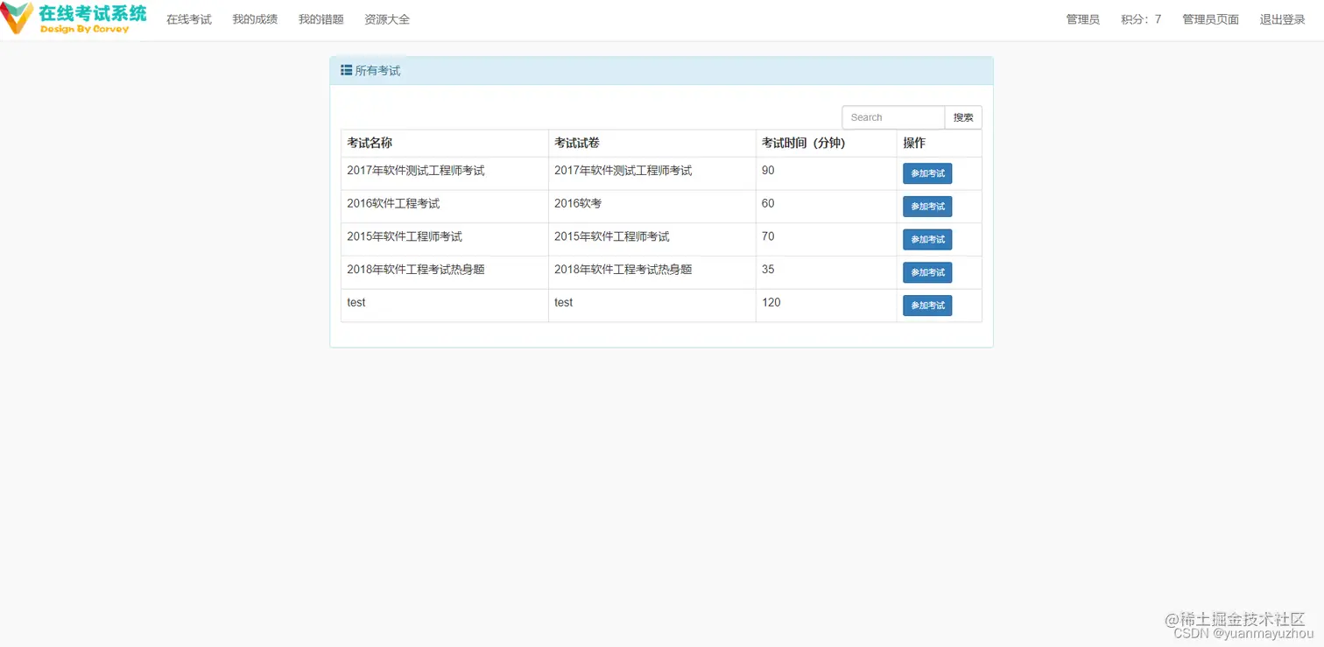Click the paper name 2016软考
The image size is (1324, 647).
click(578, 203)
